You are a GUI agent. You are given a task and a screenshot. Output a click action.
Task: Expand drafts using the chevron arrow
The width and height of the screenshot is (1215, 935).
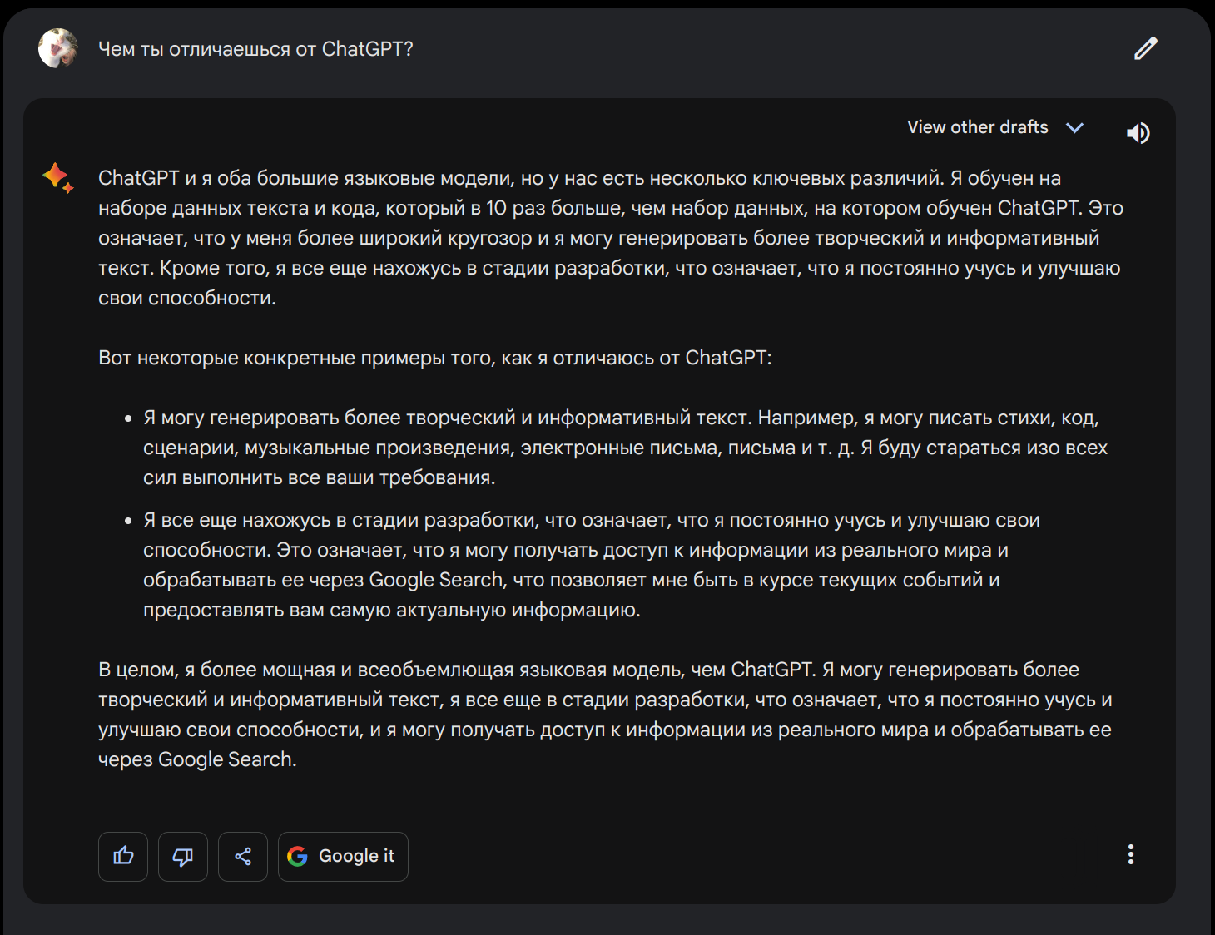click(x=1075, y=128)
